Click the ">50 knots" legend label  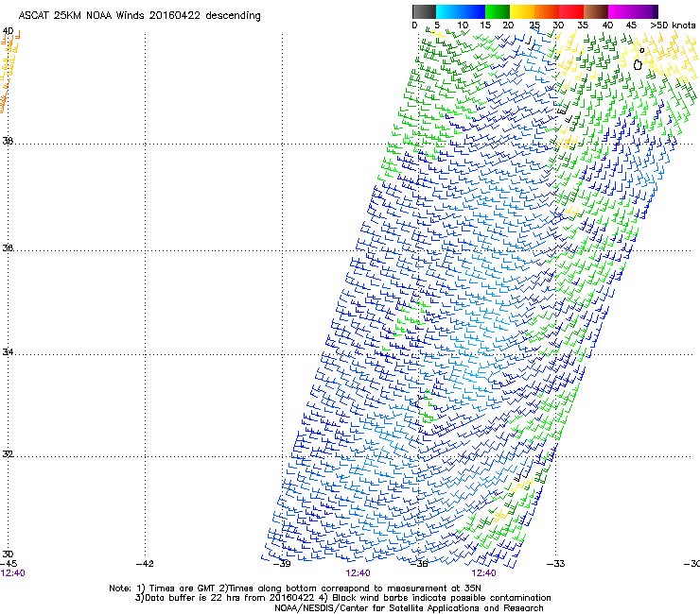tap(673, 25)
